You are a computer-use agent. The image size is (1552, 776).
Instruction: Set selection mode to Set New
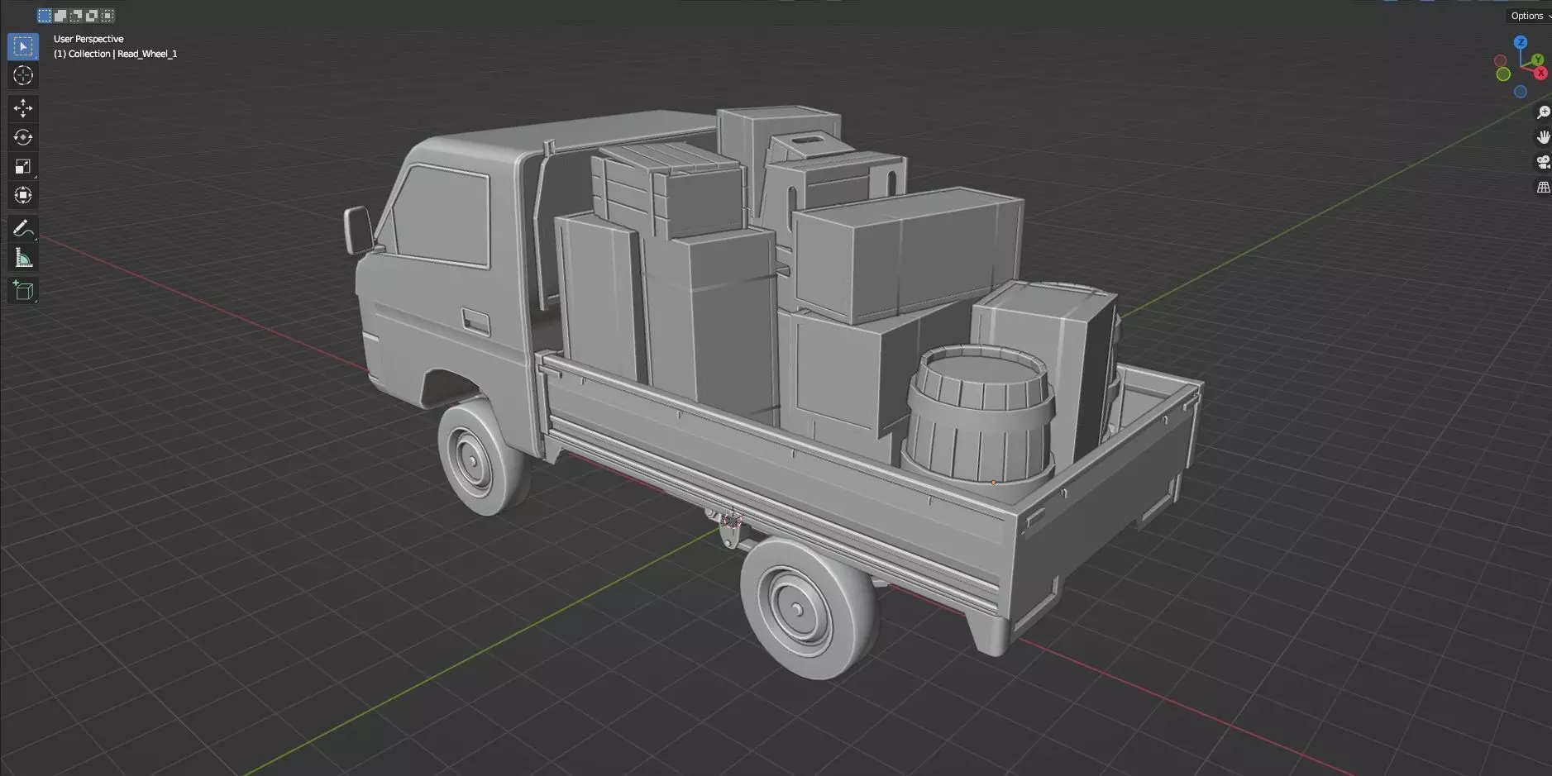(x=45, y=16)
